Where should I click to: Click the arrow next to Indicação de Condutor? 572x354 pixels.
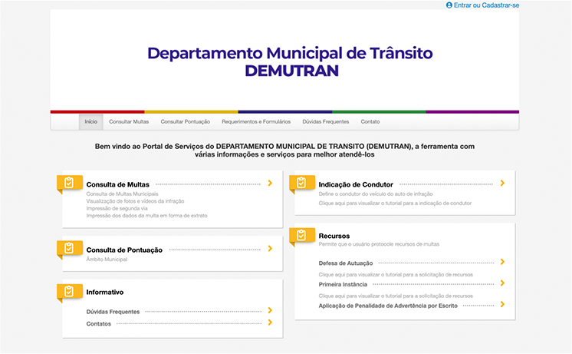click(x=502, y=183)
